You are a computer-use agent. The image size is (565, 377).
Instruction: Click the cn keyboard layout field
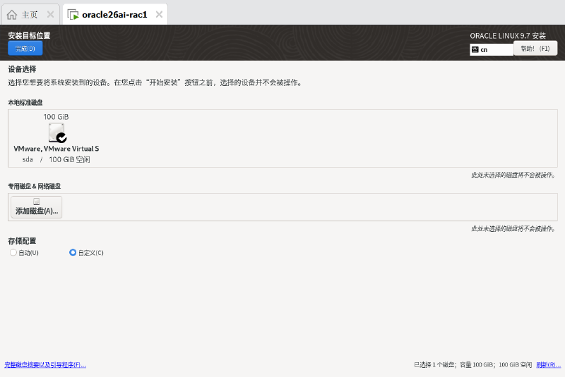492,49
